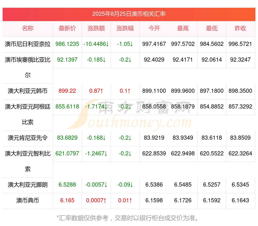258x226 pixels.
Task: Click change percent -0.09↓
Action: pyautogui.click(x=125, y=185)
